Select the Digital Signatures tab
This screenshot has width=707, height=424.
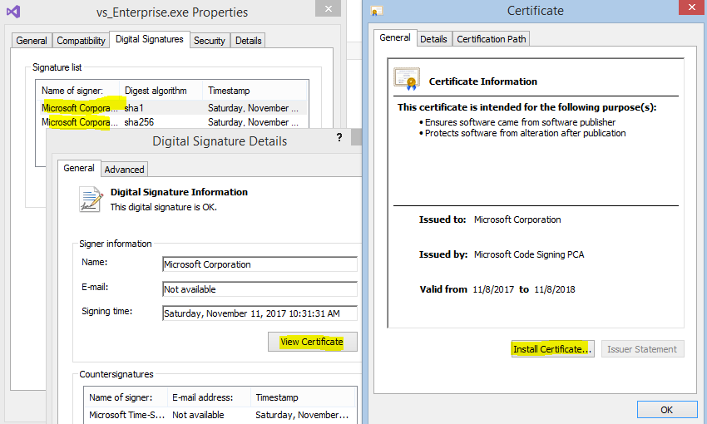click(x=150, y=39)
